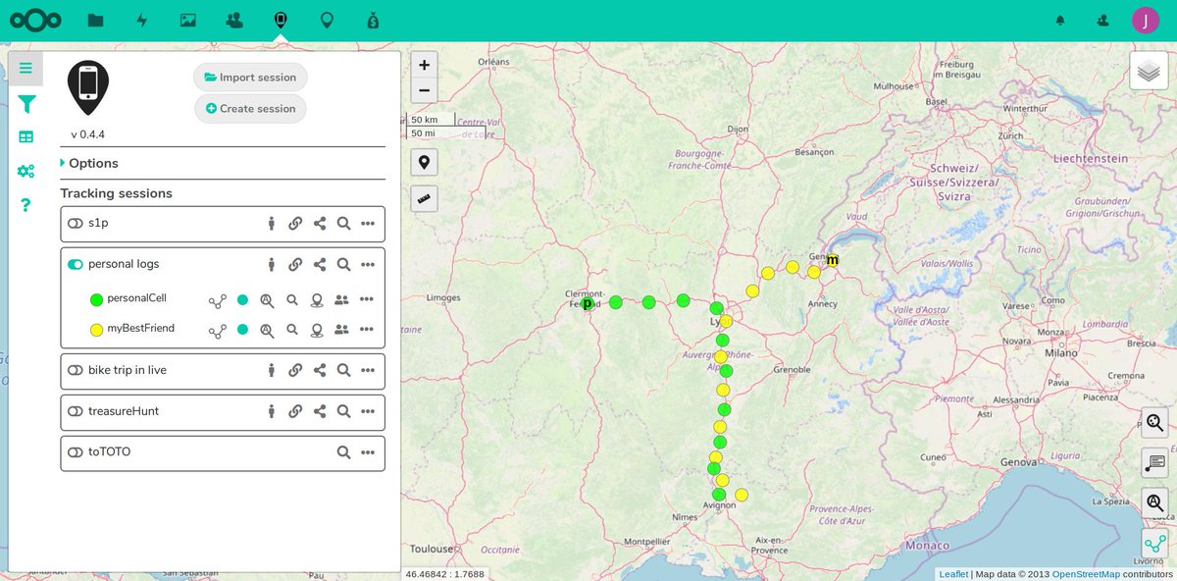The height and width of the screenshot is (581, 1177).
Task: Toggle personalCell teal visibility dot
Action: click(x=242, y=299)
